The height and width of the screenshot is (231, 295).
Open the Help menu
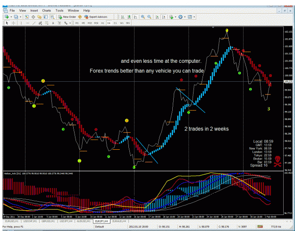tap(86, 10)
